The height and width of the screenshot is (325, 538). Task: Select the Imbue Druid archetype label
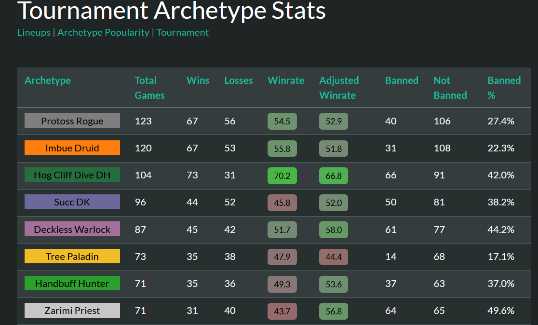pyautogui.click(x=72, y=148)
